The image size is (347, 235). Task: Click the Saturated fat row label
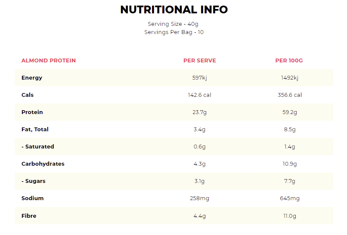(38, 147)
